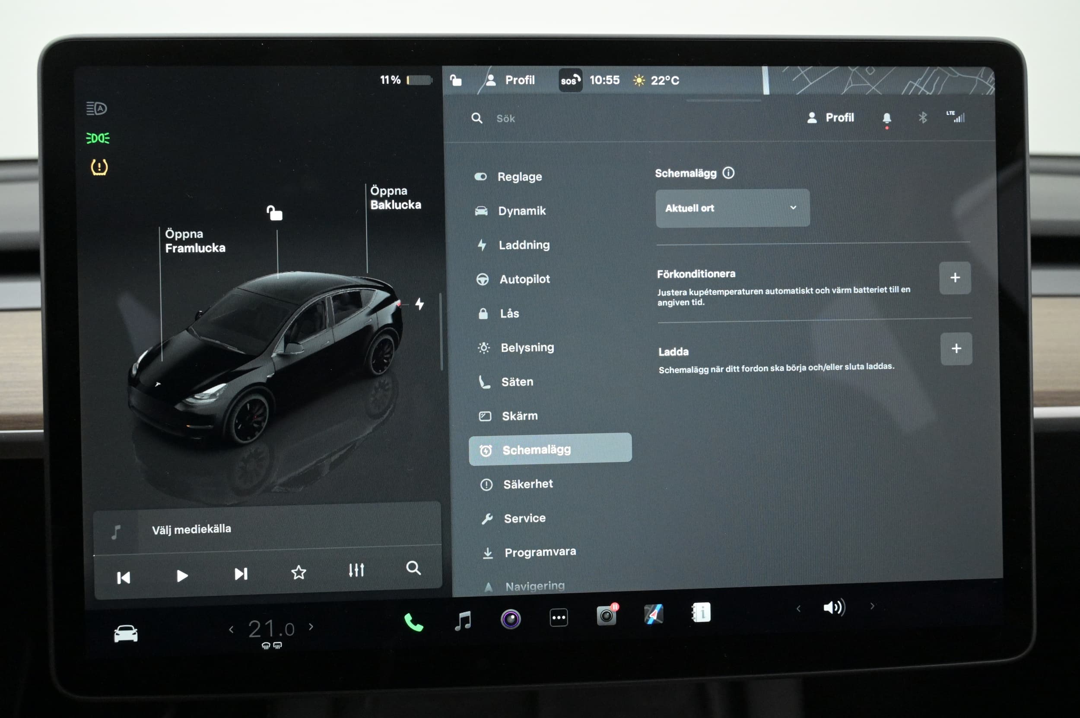This screenshot has height=718, width=1080.
Task: Tap the speaker volume icon
Action: point(834,607)
